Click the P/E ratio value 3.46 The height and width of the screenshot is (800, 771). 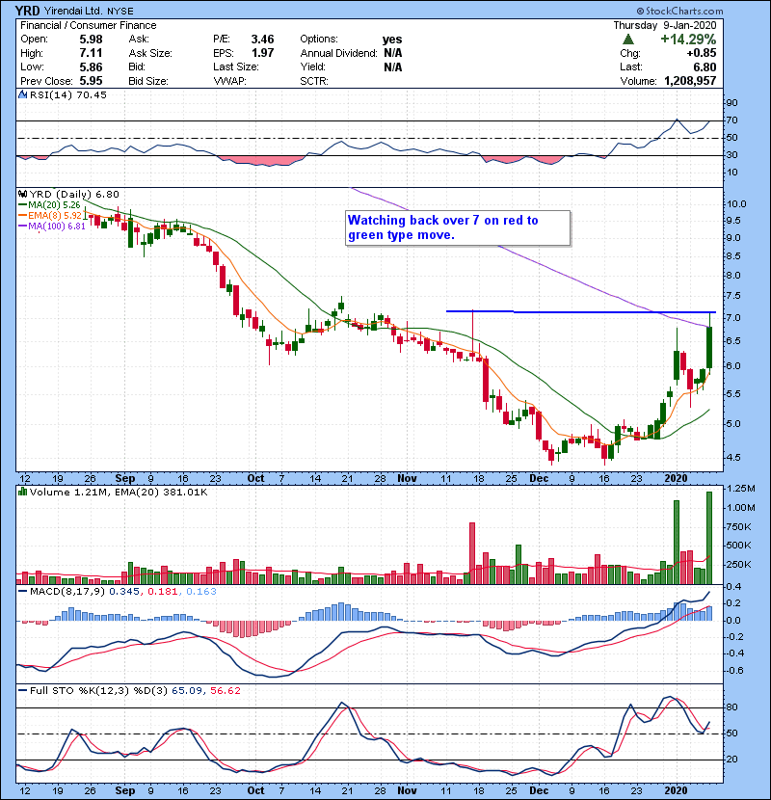click(262, 40)
